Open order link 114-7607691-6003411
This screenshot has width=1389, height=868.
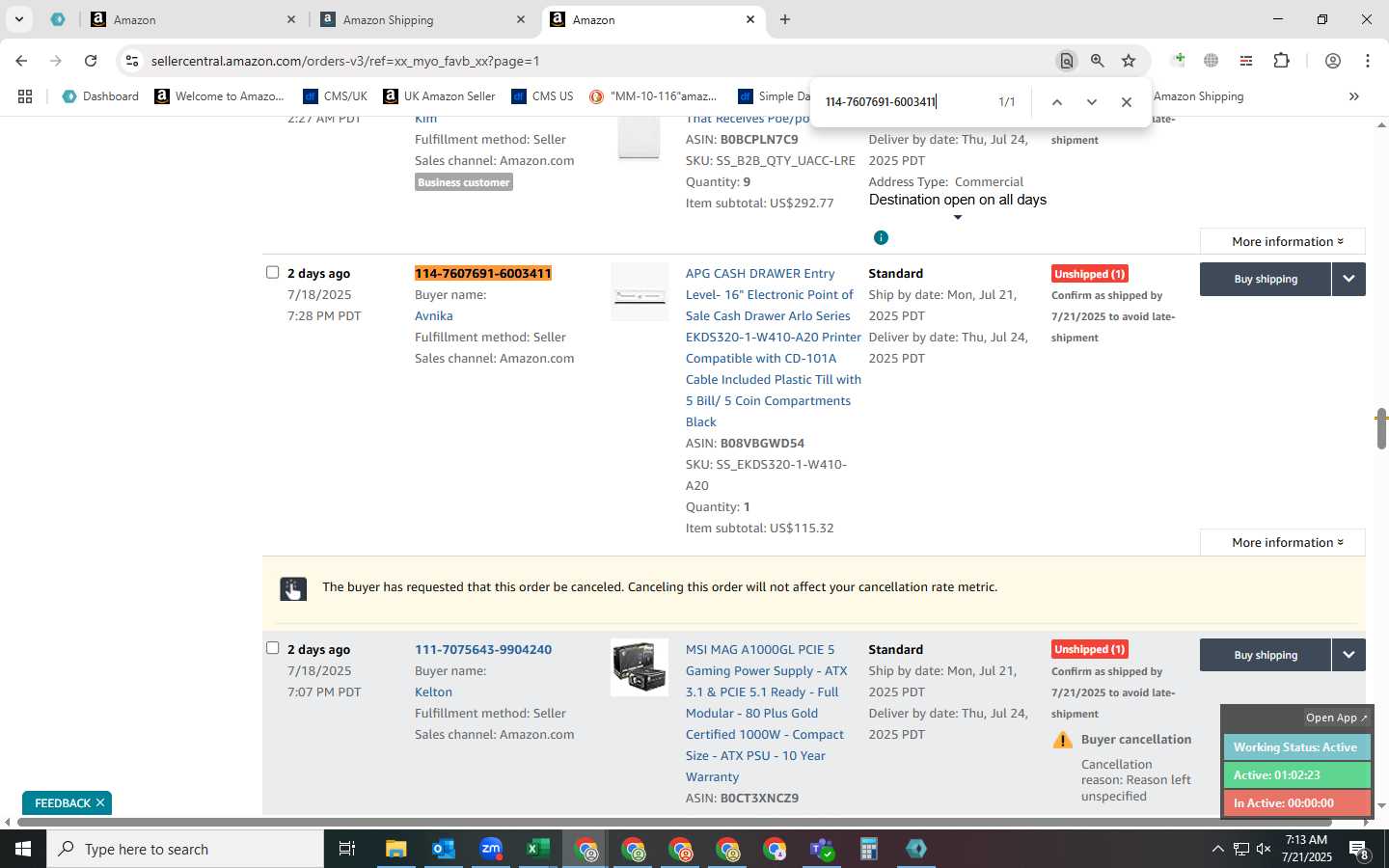click(483, 274)
